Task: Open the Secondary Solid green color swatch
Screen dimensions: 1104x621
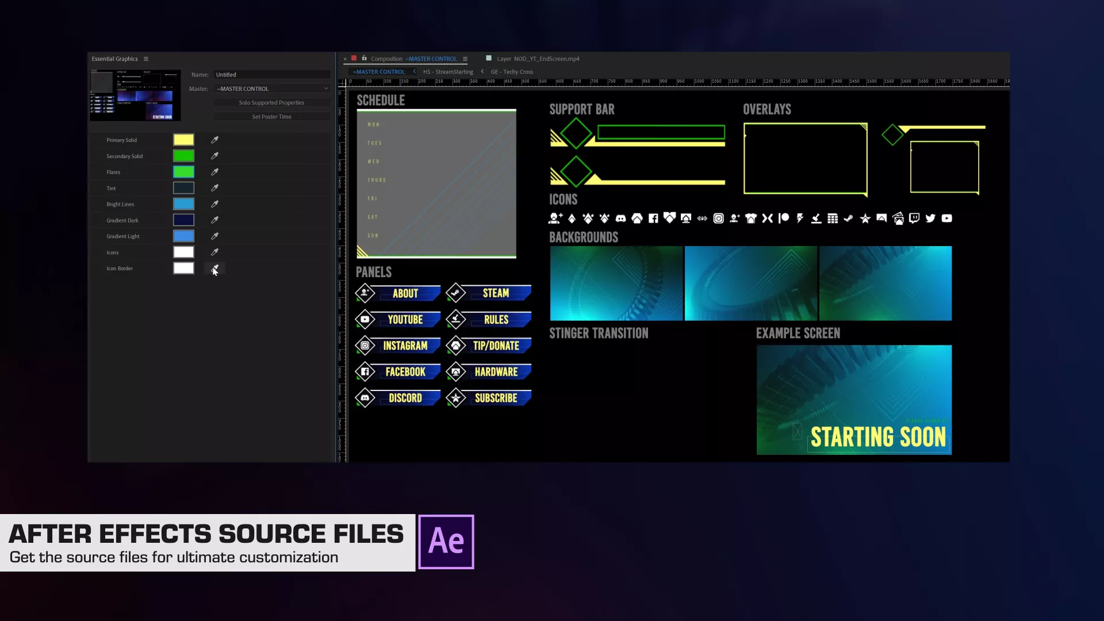Action: click(x=183, y=156)
